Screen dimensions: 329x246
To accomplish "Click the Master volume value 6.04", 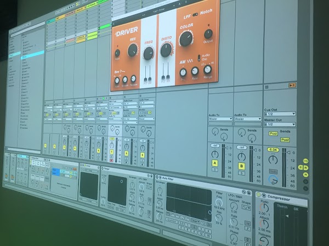I will 273,150.
